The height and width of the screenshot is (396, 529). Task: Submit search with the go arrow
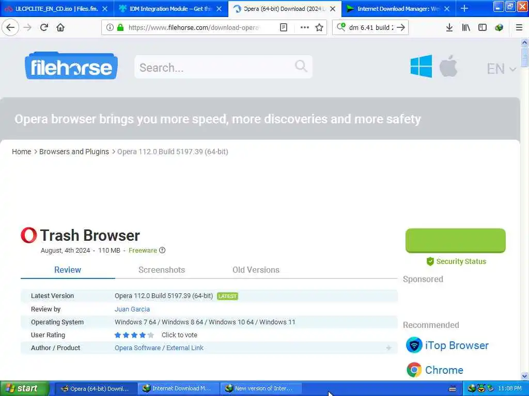401,27
